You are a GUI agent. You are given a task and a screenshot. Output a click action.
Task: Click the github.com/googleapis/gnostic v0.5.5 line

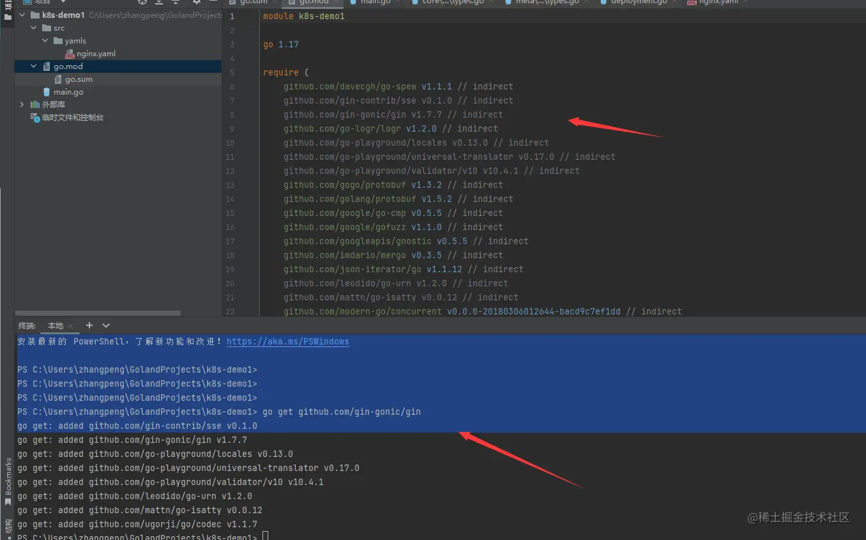pyautogui.click(x=406, y=241)
